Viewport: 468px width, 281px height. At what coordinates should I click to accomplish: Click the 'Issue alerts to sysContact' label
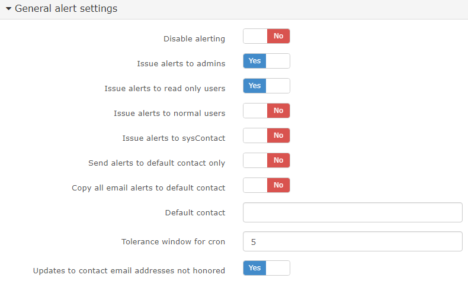174,138
